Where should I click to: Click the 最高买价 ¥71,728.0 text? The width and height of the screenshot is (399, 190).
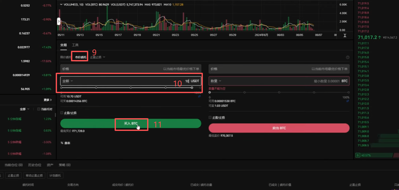click(x=72, y=131)
